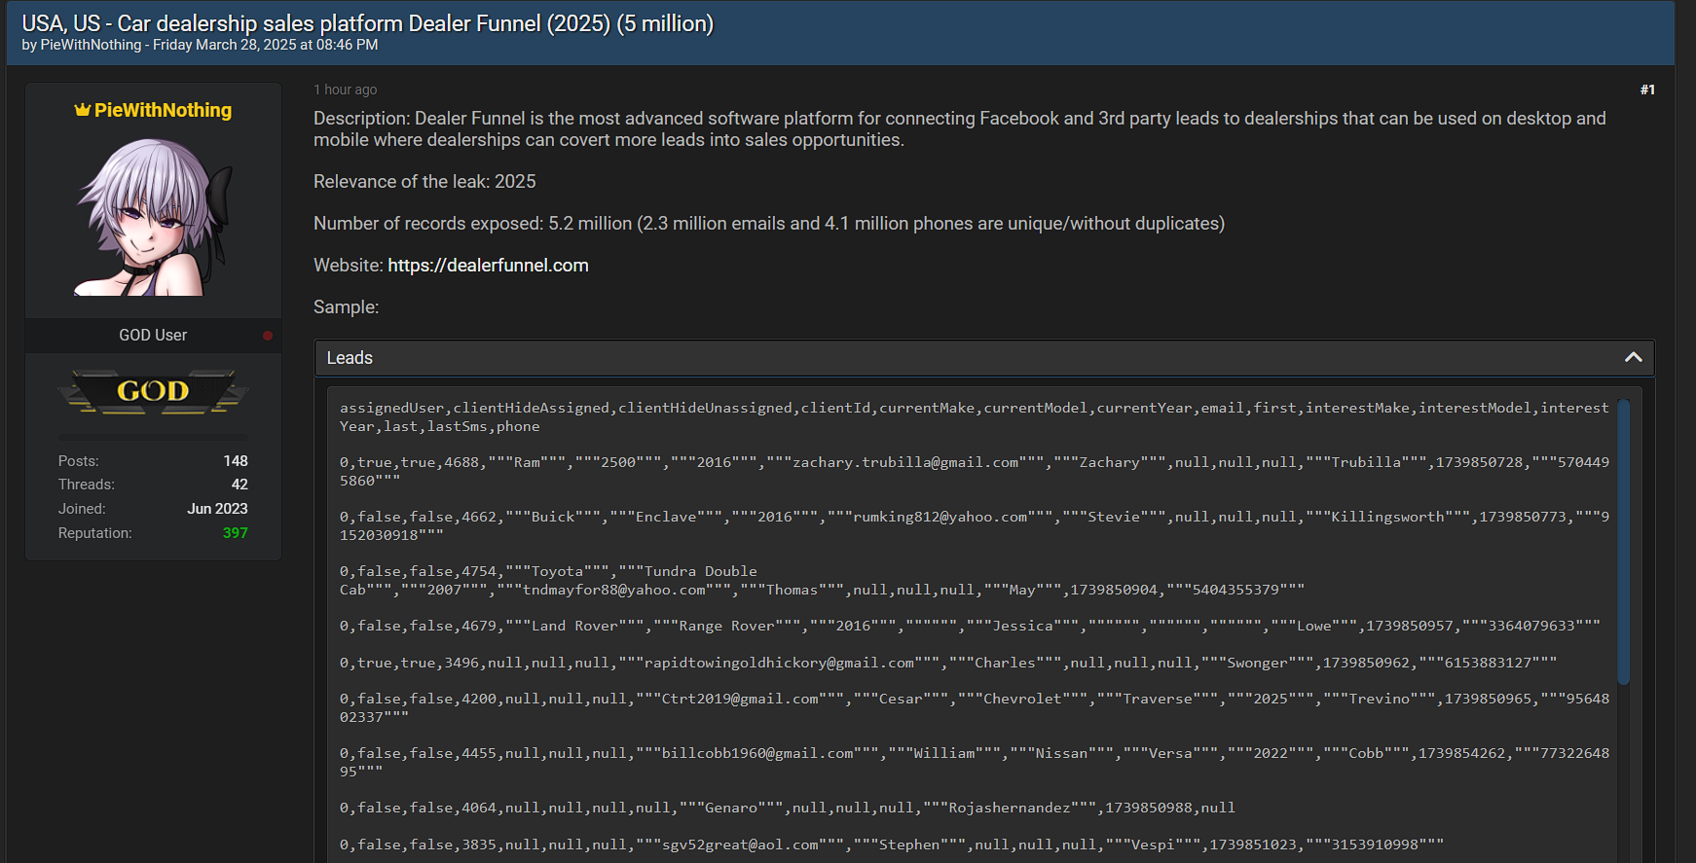Click the crown icon beside PieWithNothing

coord(82,110)
